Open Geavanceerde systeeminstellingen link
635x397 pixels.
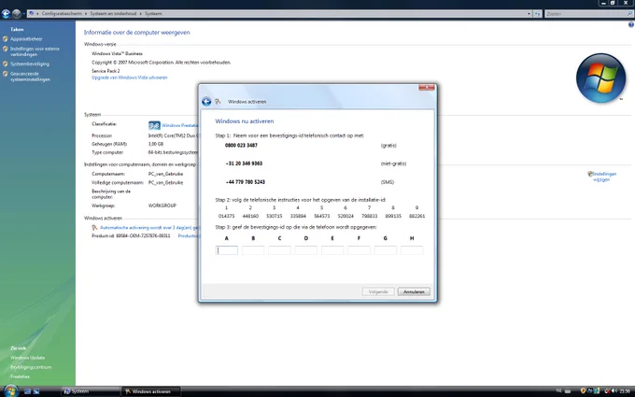click(30, 77)
